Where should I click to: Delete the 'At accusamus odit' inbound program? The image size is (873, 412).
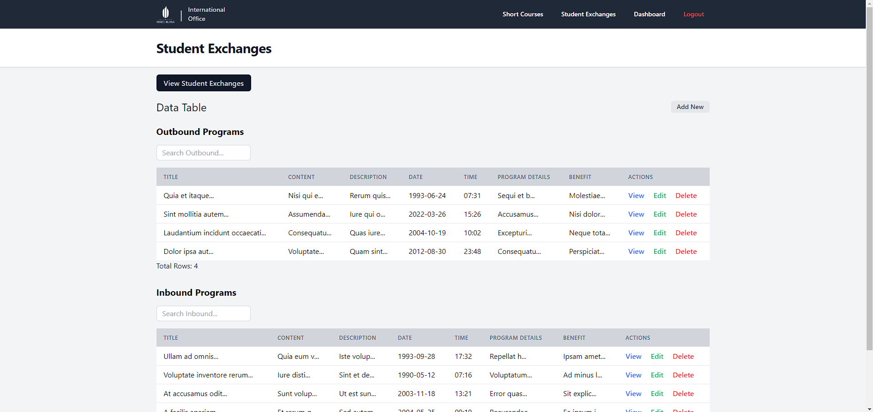683,393
